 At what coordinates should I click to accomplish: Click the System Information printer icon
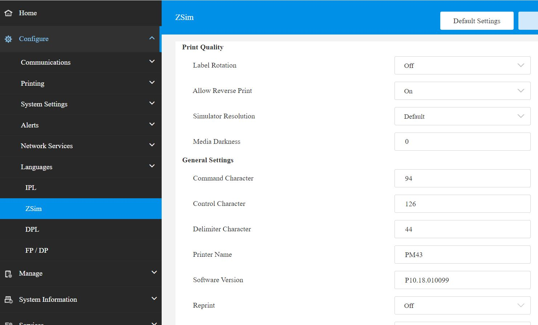click(x=8, y=299)
